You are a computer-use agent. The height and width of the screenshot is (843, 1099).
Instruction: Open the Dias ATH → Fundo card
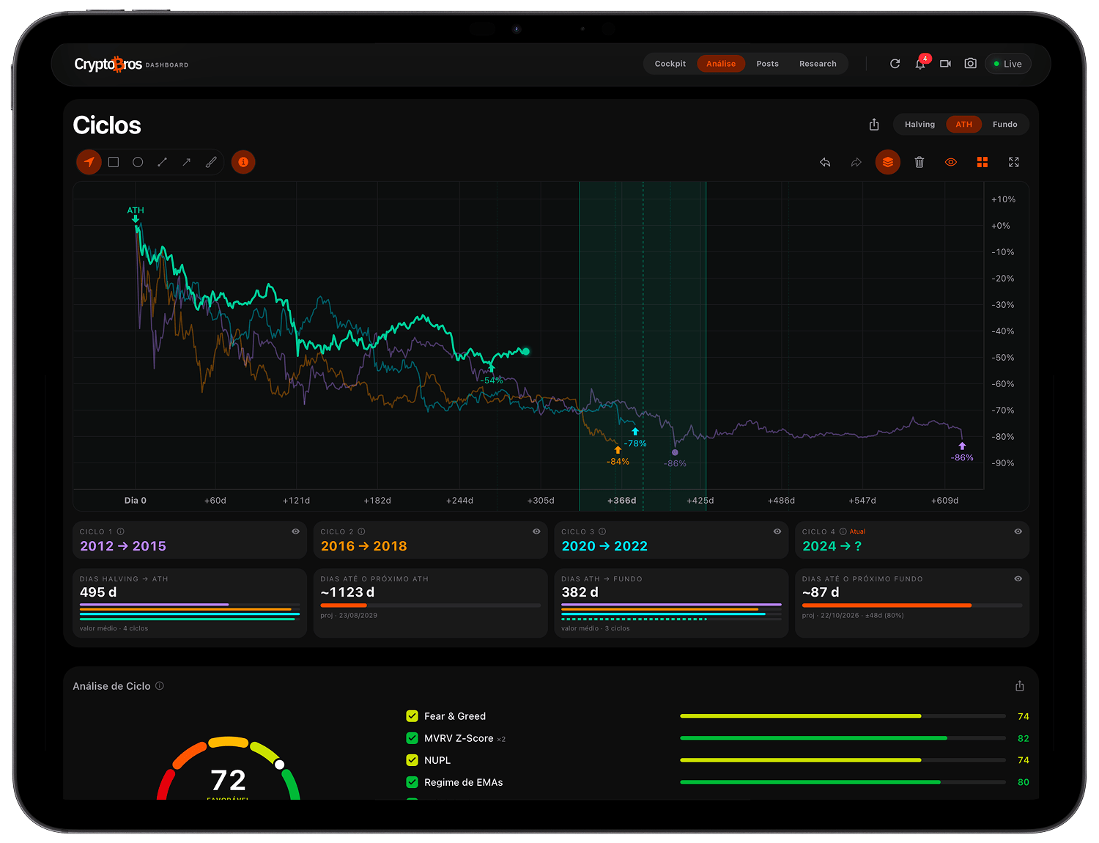pyautogui.click(x=671, y=603)
